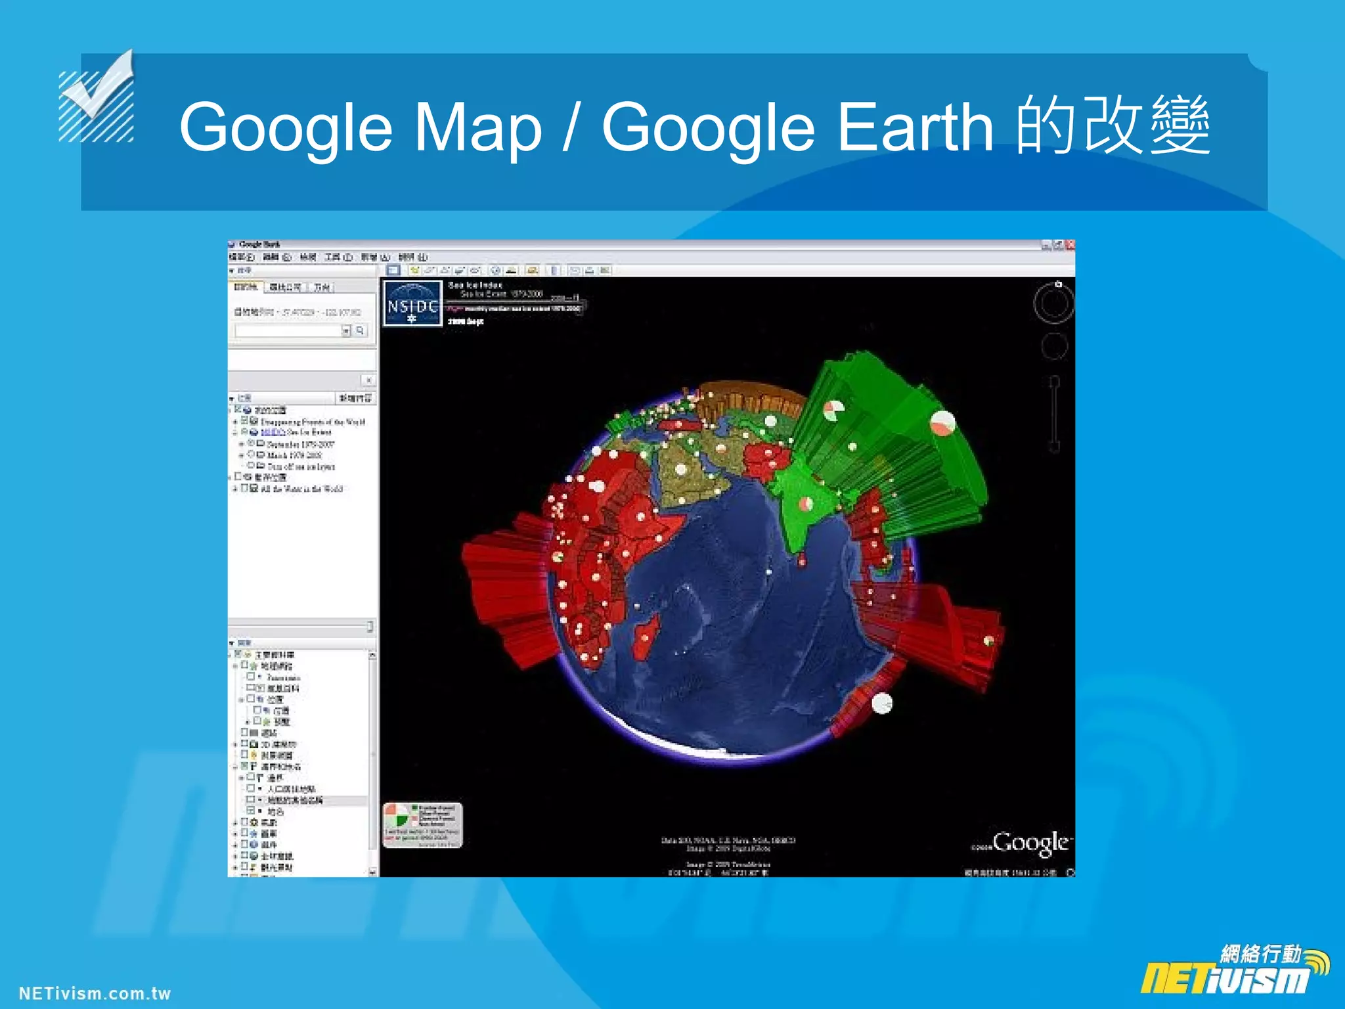Expand the September 1979-2007 folder
The height and width of the screenshot is (1009, 1345).
241,444
